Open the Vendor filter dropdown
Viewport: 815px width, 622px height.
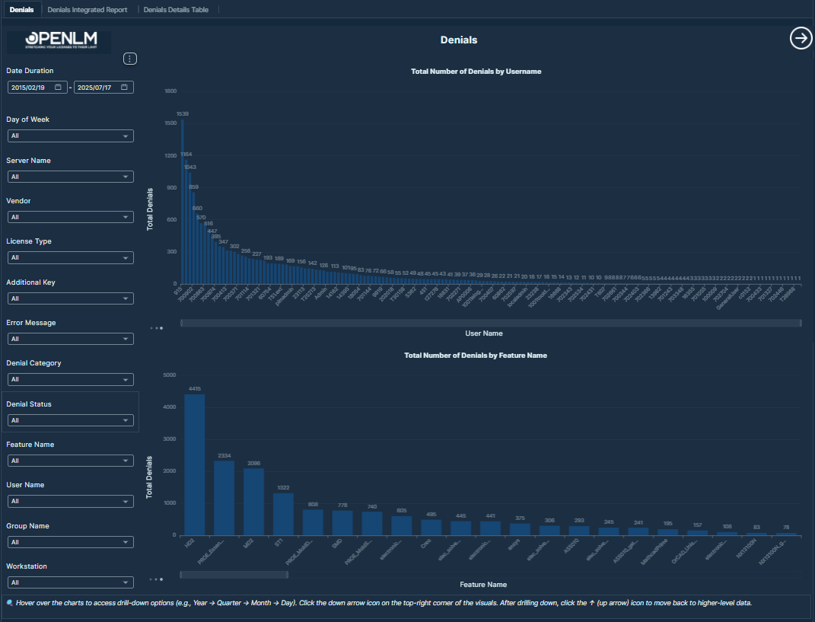(70, 217)
